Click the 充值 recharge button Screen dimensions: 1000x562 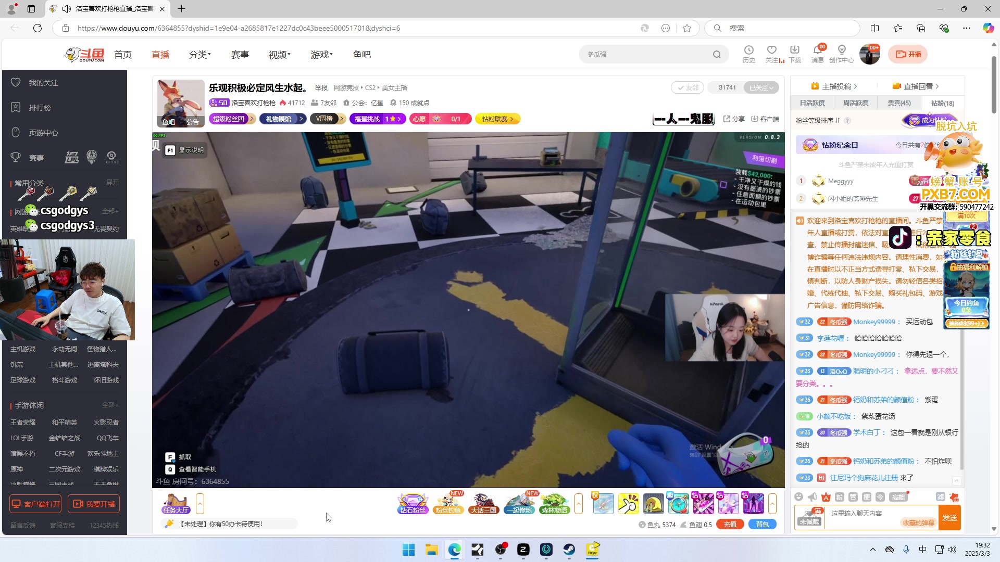pos(730,525)
